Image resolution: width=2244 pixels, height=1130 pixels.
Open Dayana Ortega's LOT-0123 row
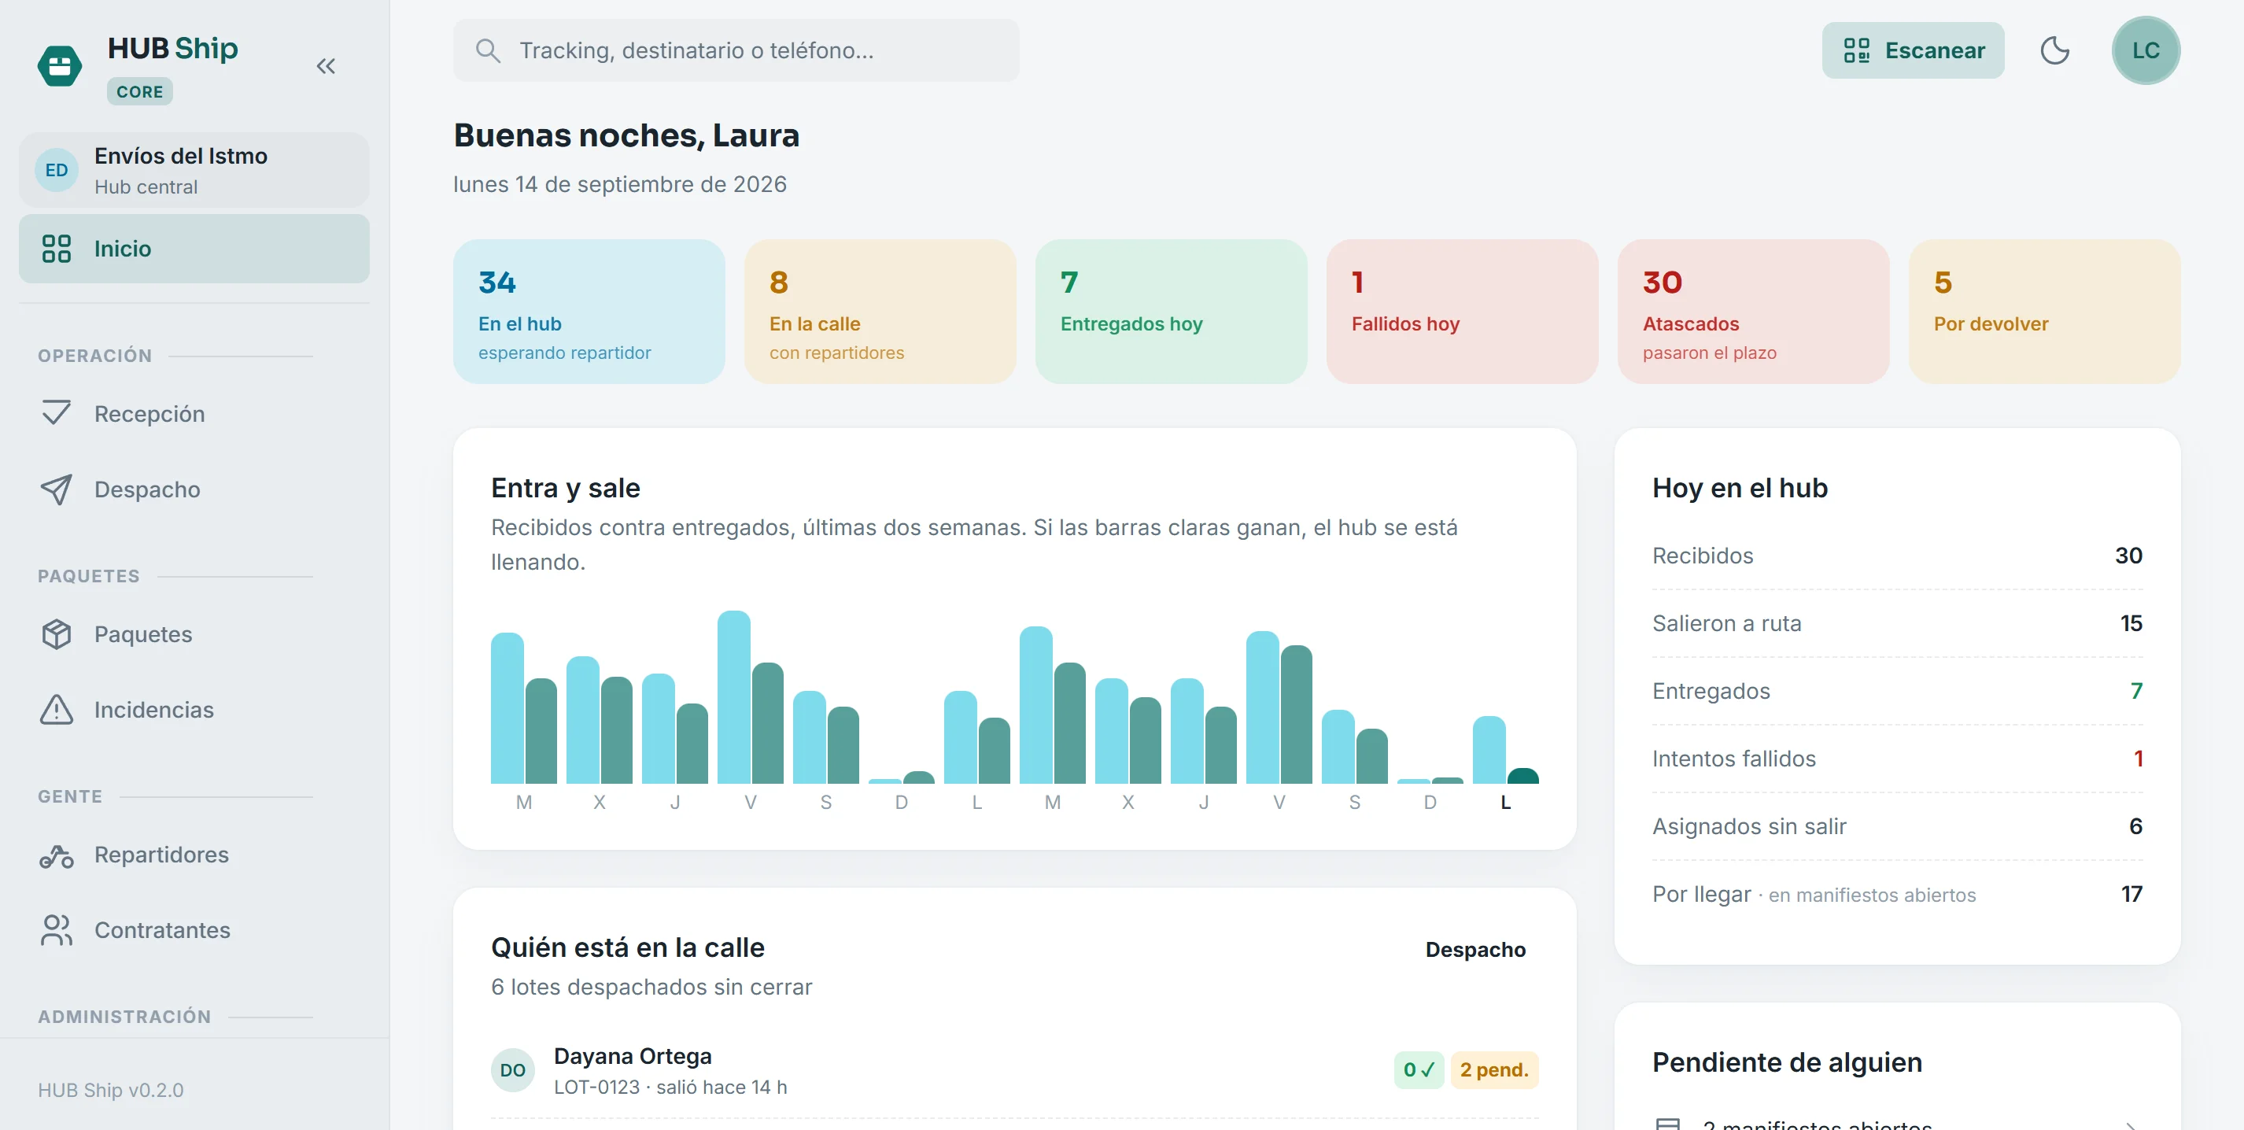1014,1071
